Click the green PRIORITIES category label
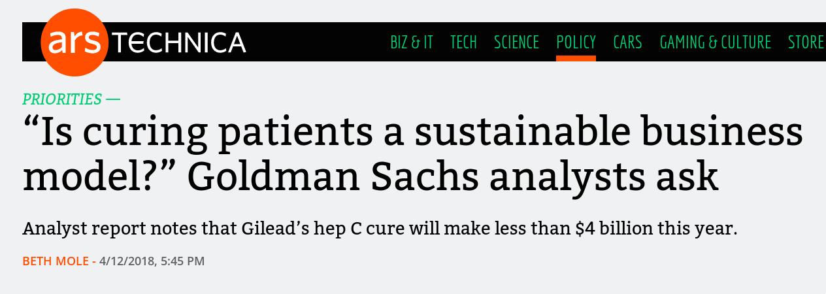 tap(62, 99)
